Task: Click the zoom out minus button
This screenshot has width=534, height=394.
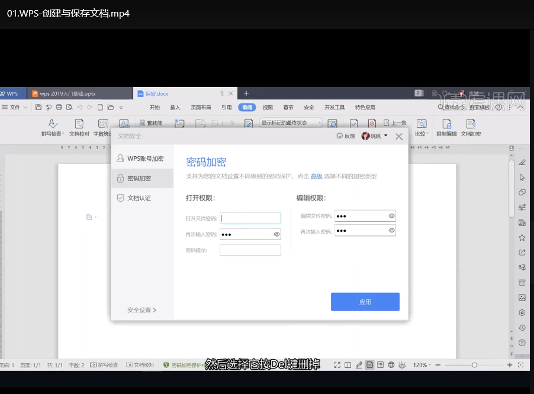Action: 438,365
